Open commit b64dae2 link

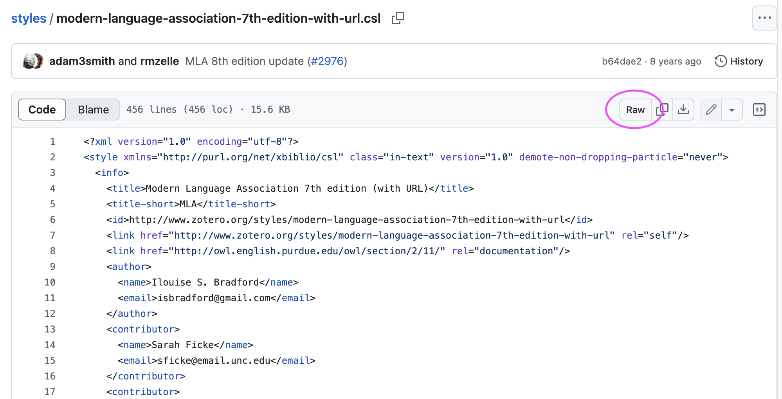[x=622, y=61]
